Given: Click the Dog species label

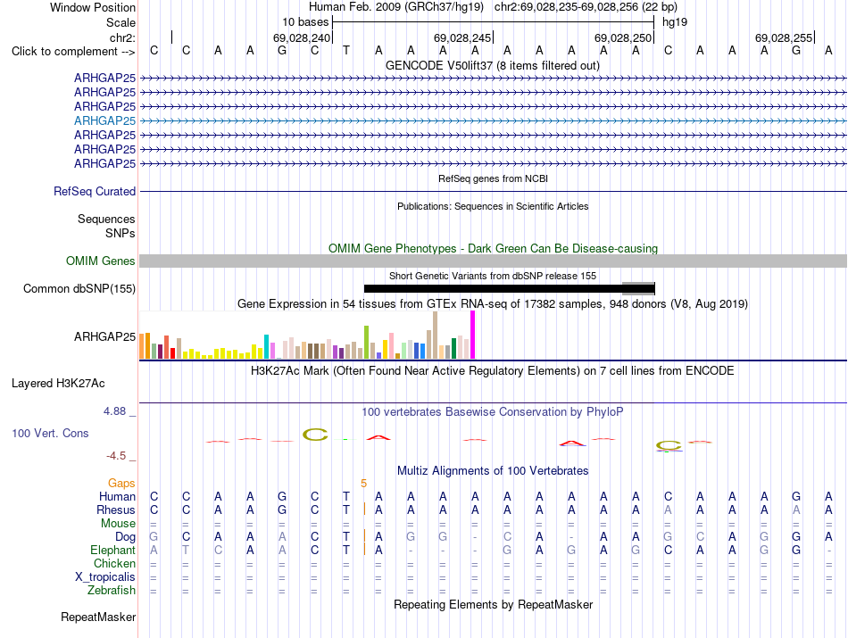Looking at the screenshot, I should 125,537.
